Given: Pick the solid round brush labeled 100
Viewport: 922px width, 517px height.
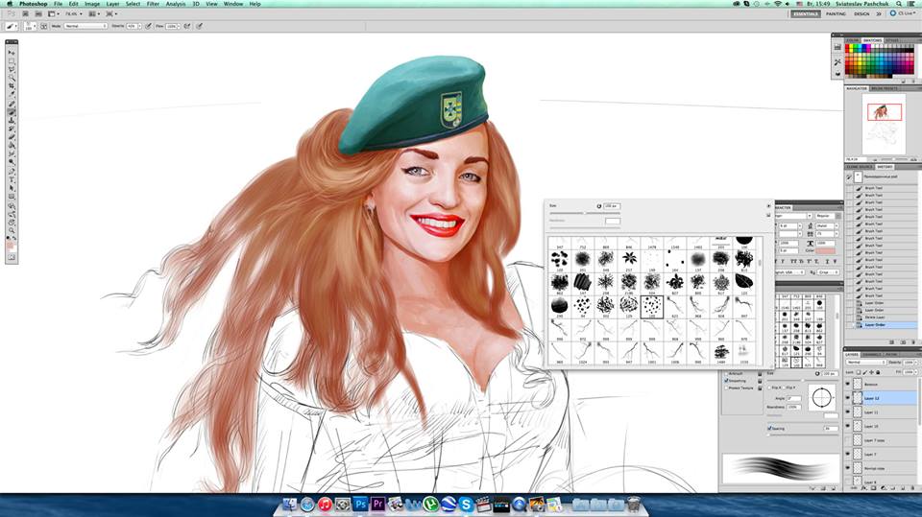Looking at the screenshot, I should click(743, 242).
